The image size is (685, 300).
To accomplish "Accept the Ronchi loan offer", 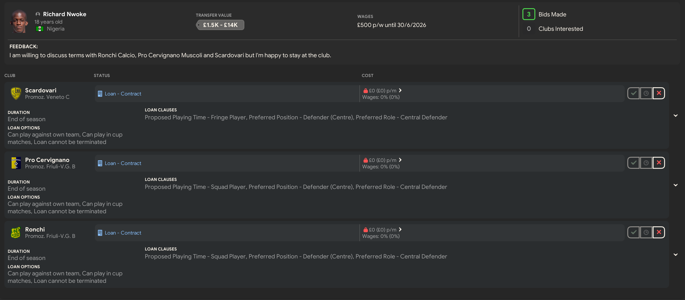I will tap(633, 233).
